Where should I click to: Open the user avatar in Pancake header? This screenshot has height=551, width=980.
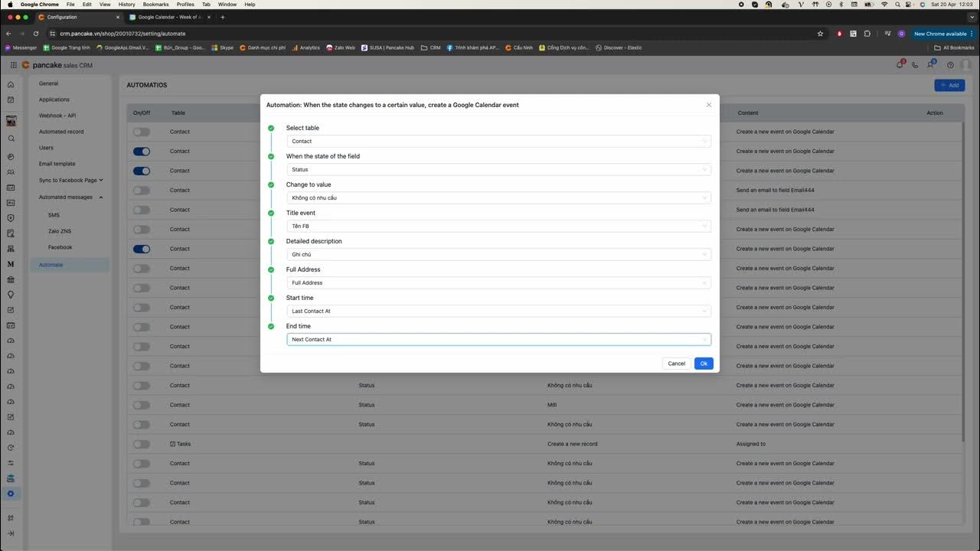click(966, 65)
